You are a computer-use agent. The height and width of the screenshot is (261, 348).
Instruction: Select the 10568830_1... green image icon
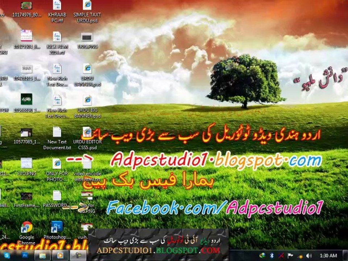pyautogui.click(x=26, y=99)
